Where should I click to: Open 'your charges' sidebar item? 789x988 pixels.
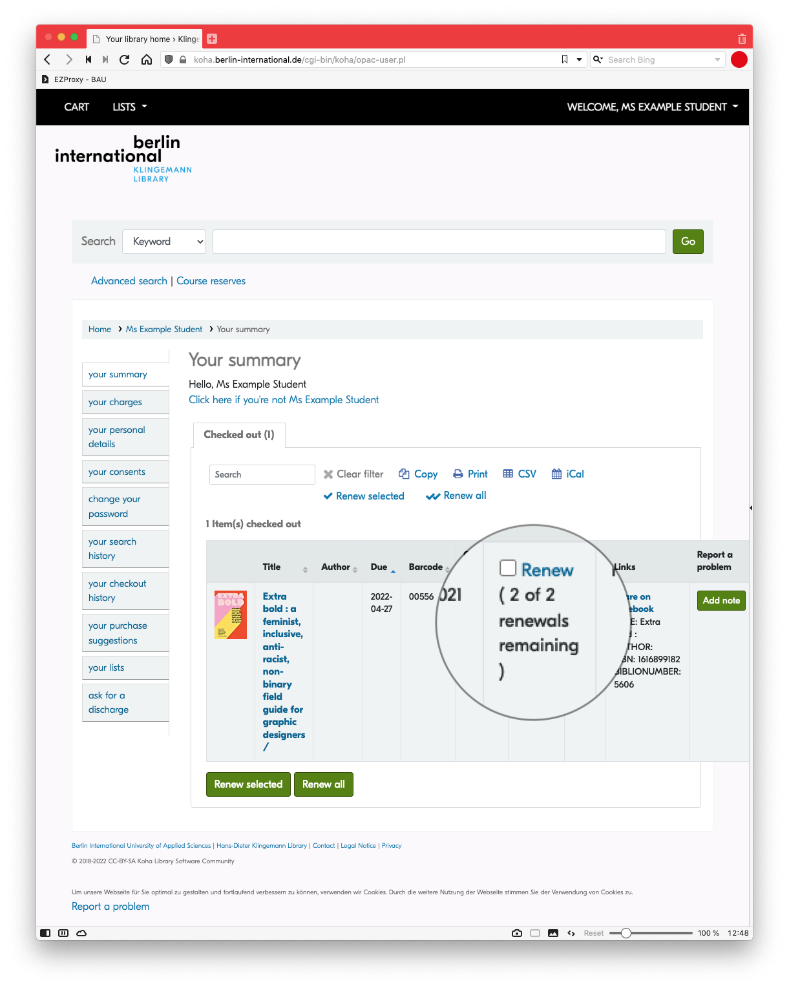click(125, 402)
